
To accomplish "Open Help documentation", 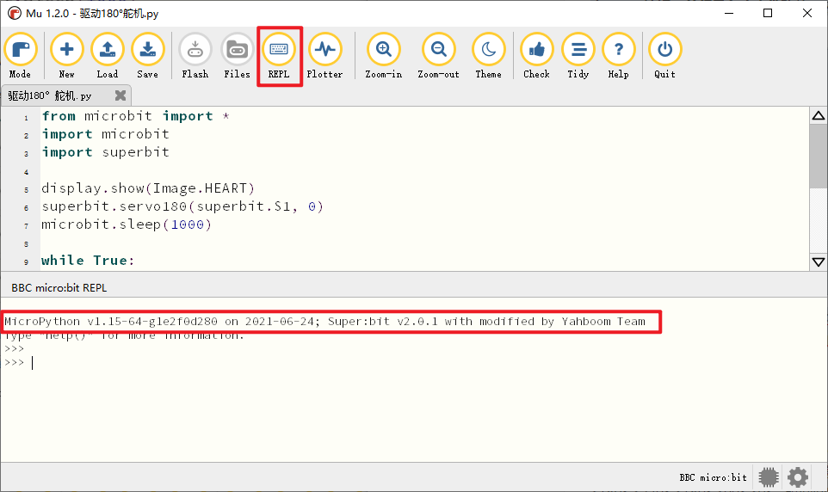I will pos(618,56).
